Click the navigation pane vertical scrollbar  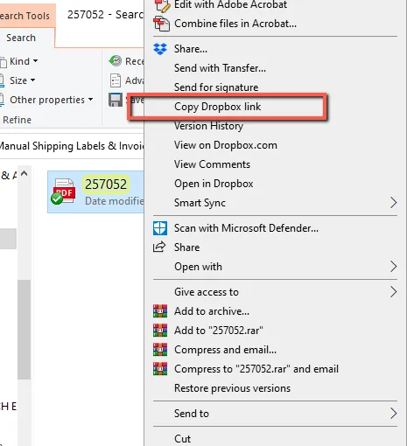pyautogui.click(x=25, y=330)
